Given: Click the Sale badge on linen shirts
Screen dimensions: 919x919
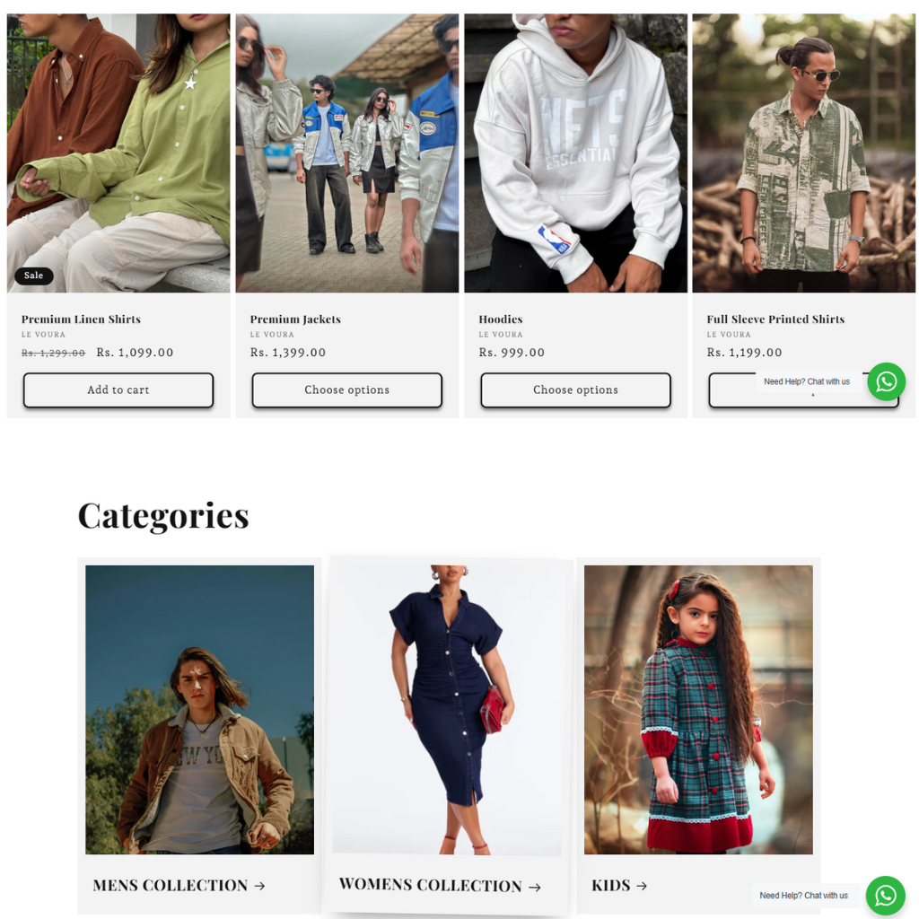Looking at the screenshot, I should [33, 276].
